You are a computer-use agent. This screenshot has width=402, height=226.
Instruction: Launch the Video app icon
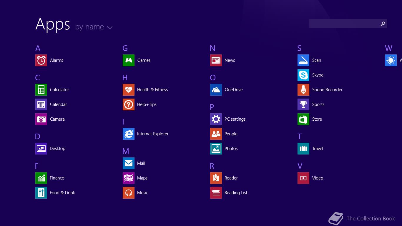click(x=303, y=178)
